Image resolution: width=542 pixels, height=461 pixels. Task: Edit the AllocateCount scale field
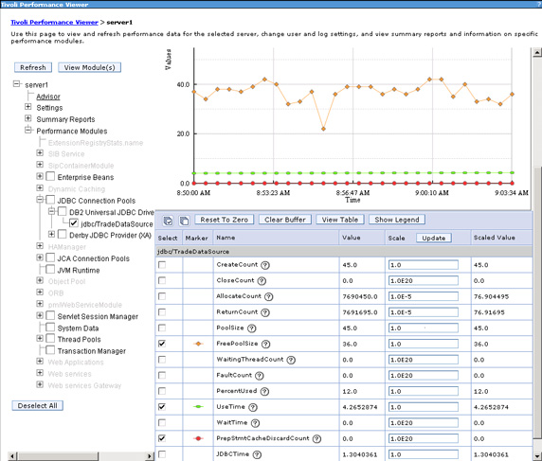point(424,296)
